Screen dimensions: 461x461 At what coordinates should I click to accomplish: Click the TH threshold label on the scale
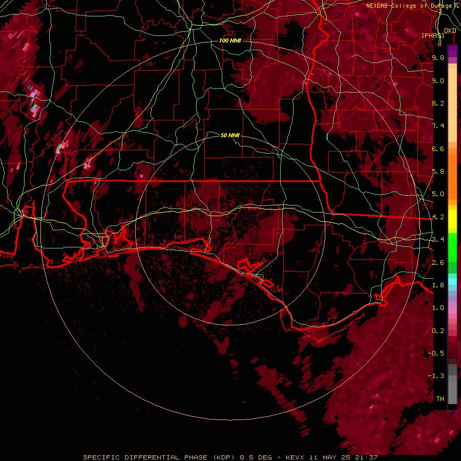pyautogui.click(x=440, y=399)
